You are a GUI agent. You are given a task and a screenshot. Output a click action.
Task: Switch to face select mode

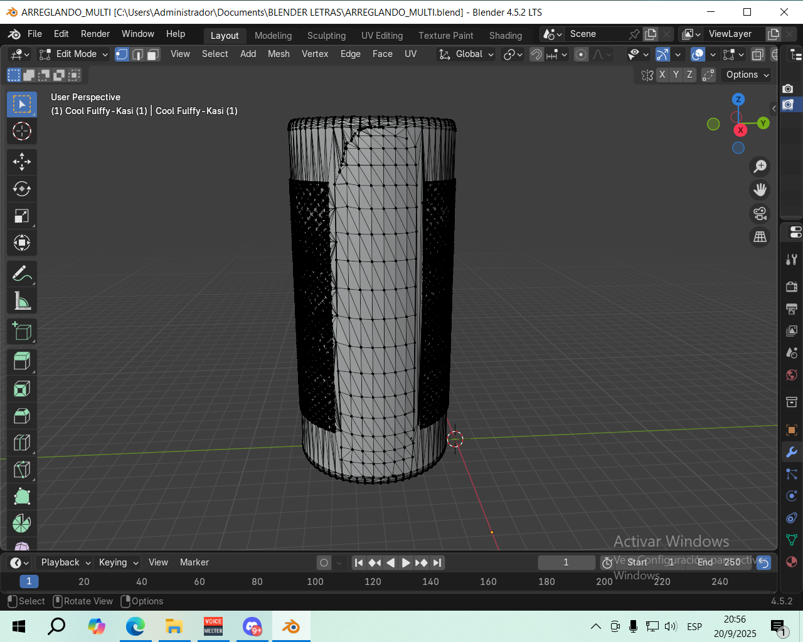[x=152, y=55]
